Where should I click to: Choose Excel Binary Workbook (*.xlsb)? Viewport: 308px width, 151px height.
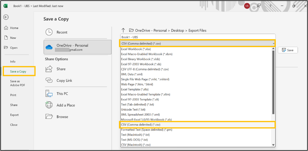point(196,59)
